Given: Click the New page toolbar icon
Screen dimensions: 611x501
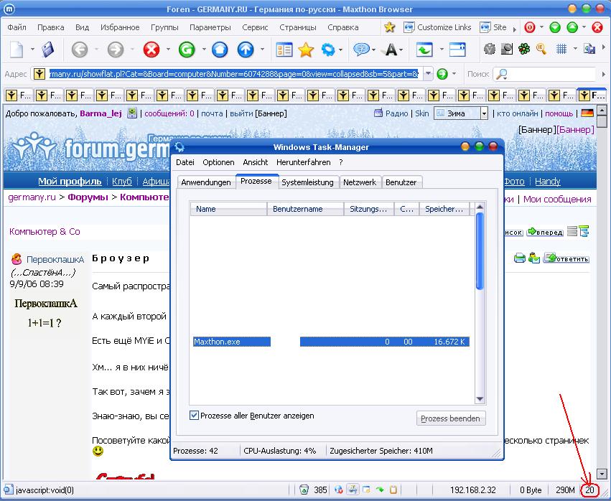Looking at the screenshot, I should pos(17,50).
